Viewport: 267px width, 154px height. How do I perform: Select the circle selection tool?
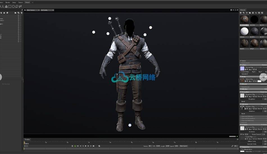click(x=13, y=6)
